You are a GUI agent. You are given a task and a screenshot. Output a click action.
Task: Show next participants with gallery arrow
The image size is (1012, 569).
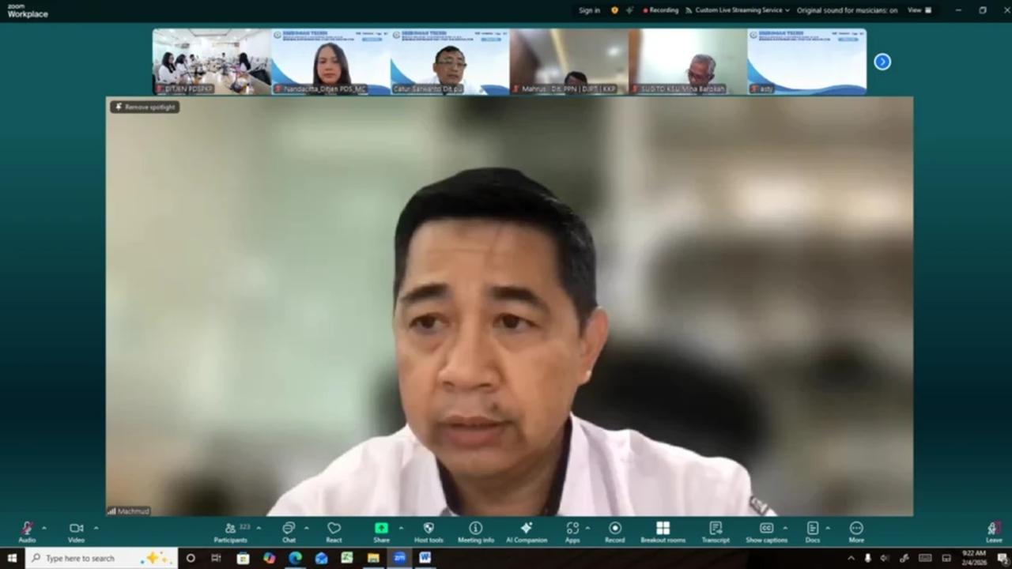pyautogui.click(x=882, y=62)
